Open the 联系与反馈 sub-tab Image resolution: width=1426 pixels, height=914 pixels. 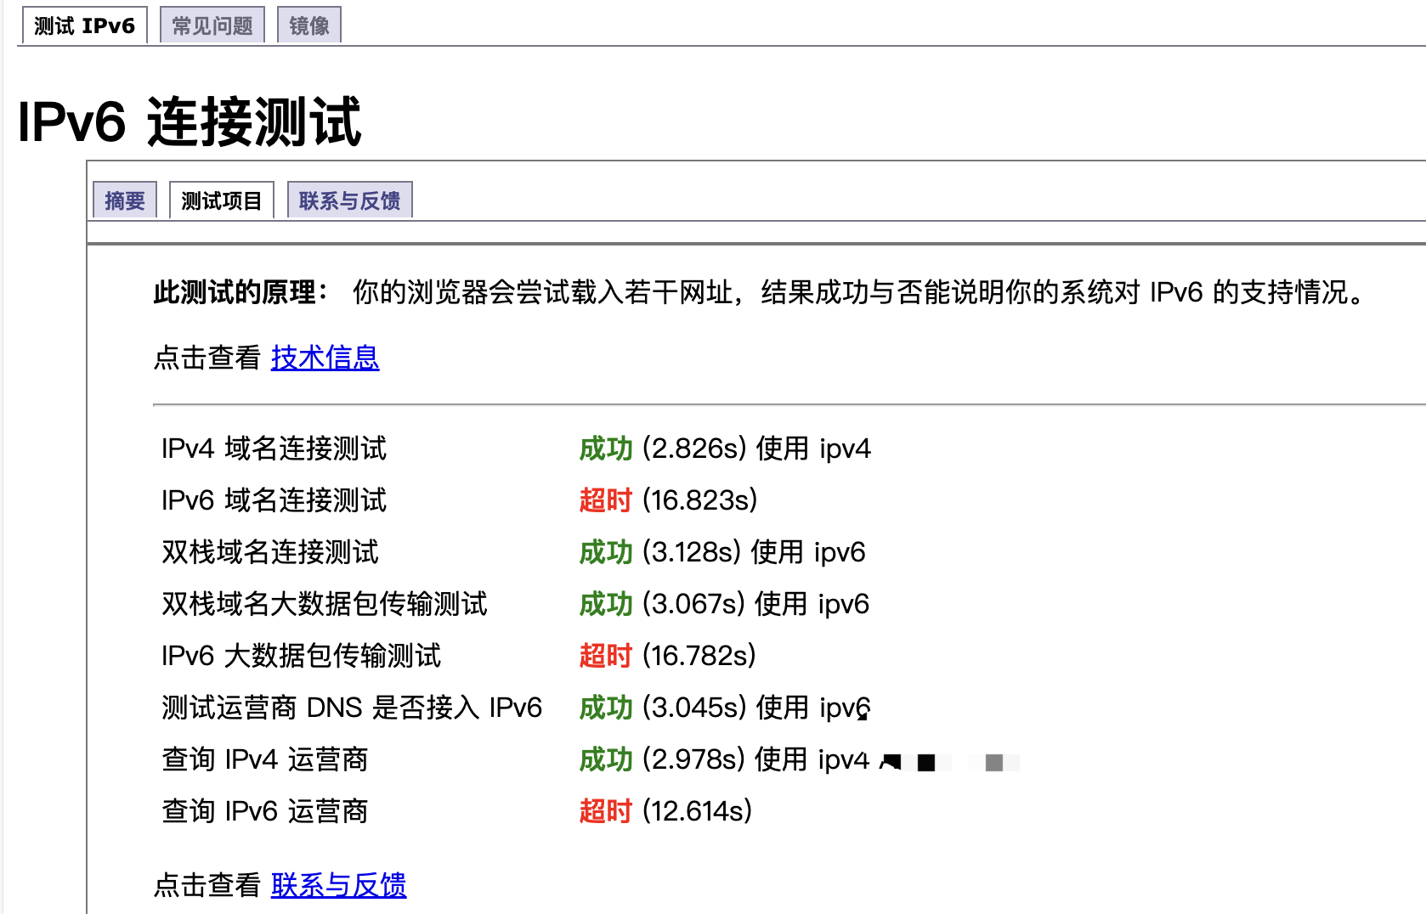click(x=349, y=200)
